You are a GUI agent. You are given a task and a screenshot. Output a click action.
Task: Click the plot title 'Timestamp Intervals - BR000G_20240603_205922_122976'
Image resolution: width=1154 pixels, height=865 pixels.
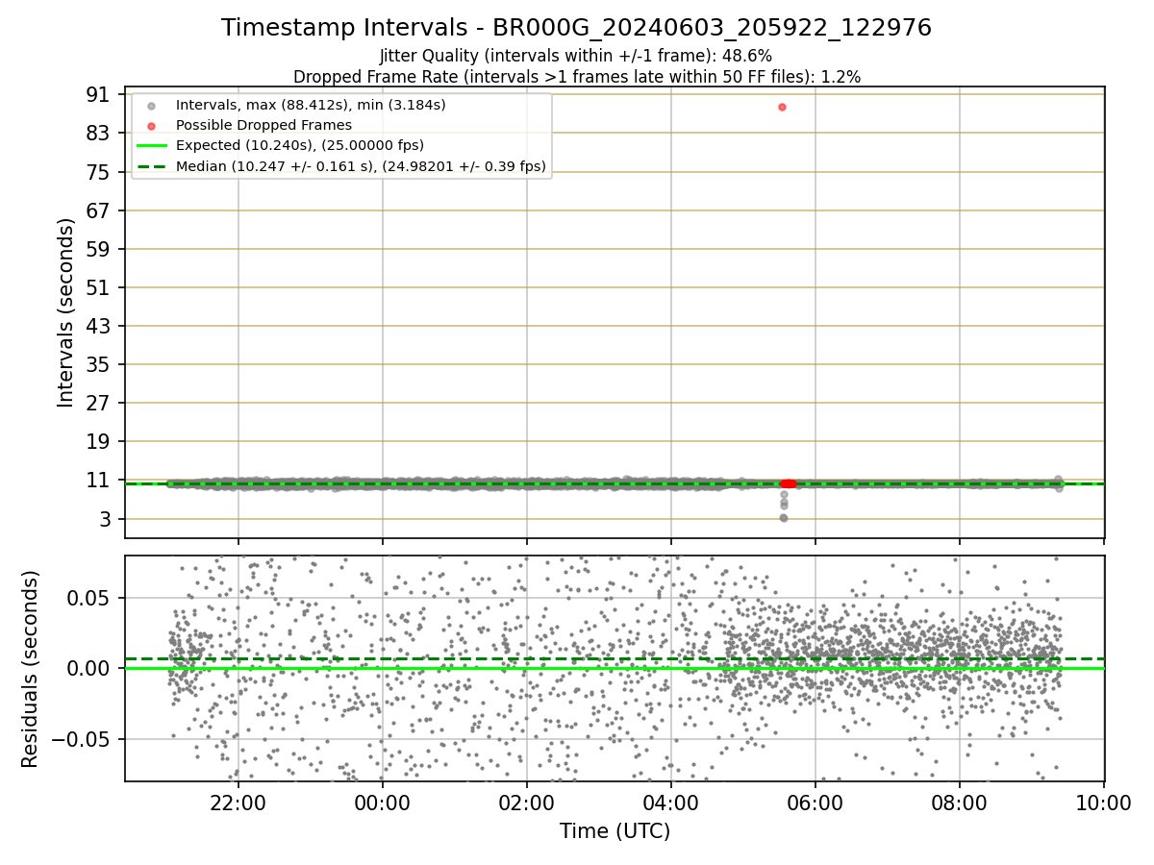pos(576,28)
